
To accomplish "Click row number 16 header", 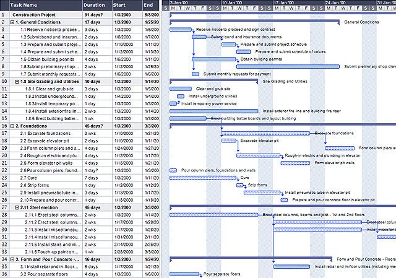I will [x=4, y=126].
